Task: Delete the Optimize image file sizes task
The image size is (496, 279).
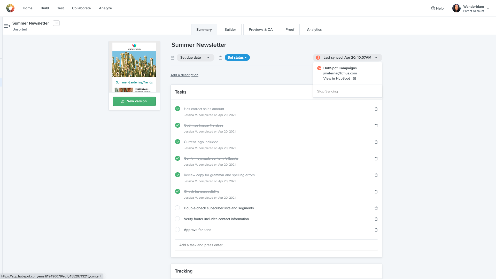Action: point(376,126)
